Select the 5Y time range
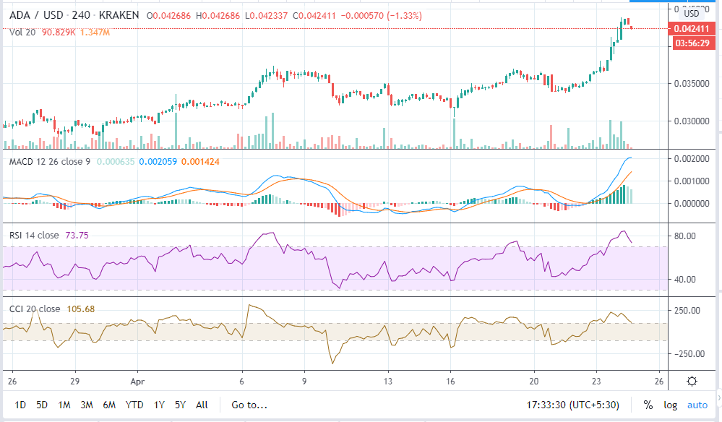The width and height of the screenshot is (722, 422). [x=180, y=405]
